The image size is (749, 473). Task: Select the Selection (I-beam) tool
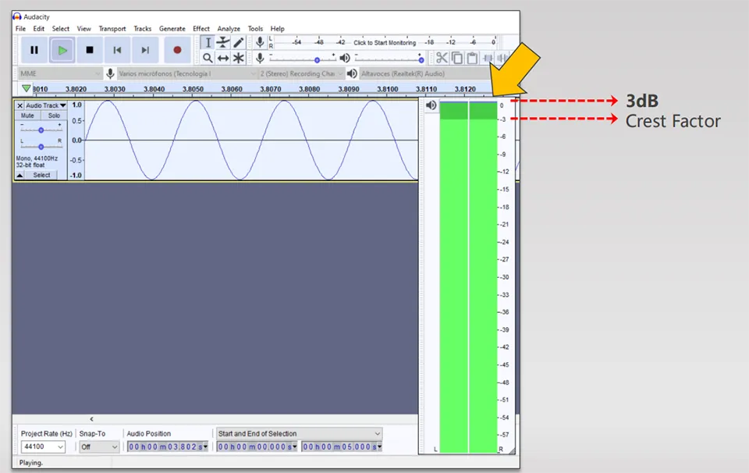(208, 42)
